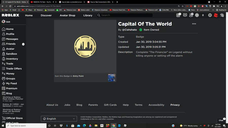Open blog post Meet Andrea Fletcher
Image resolution: width=228 pixels, height=128 pixels.
[x=13, y=99]
